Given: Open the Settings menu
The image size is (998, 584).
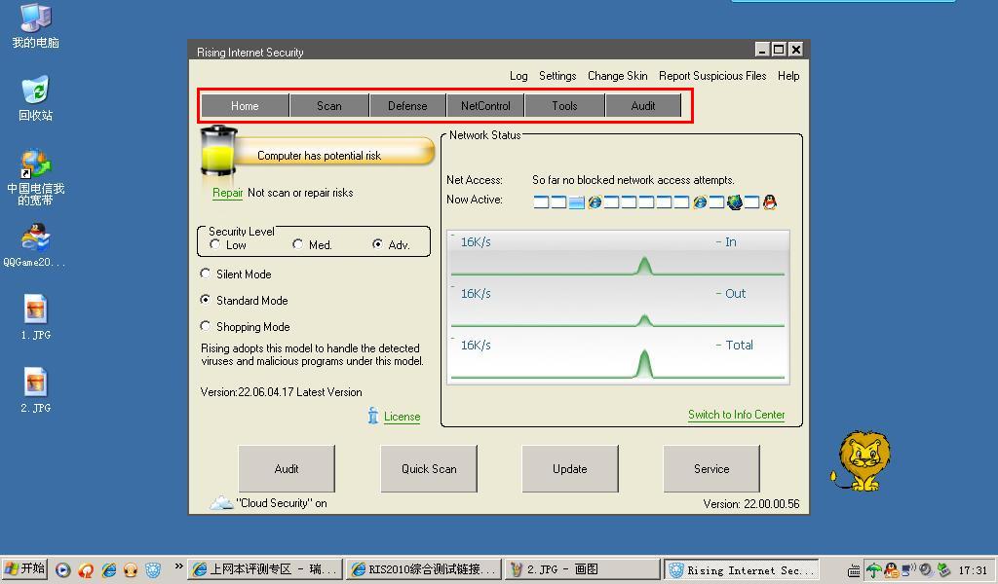Looking at the screenshot, I should [x=557, y=76].
